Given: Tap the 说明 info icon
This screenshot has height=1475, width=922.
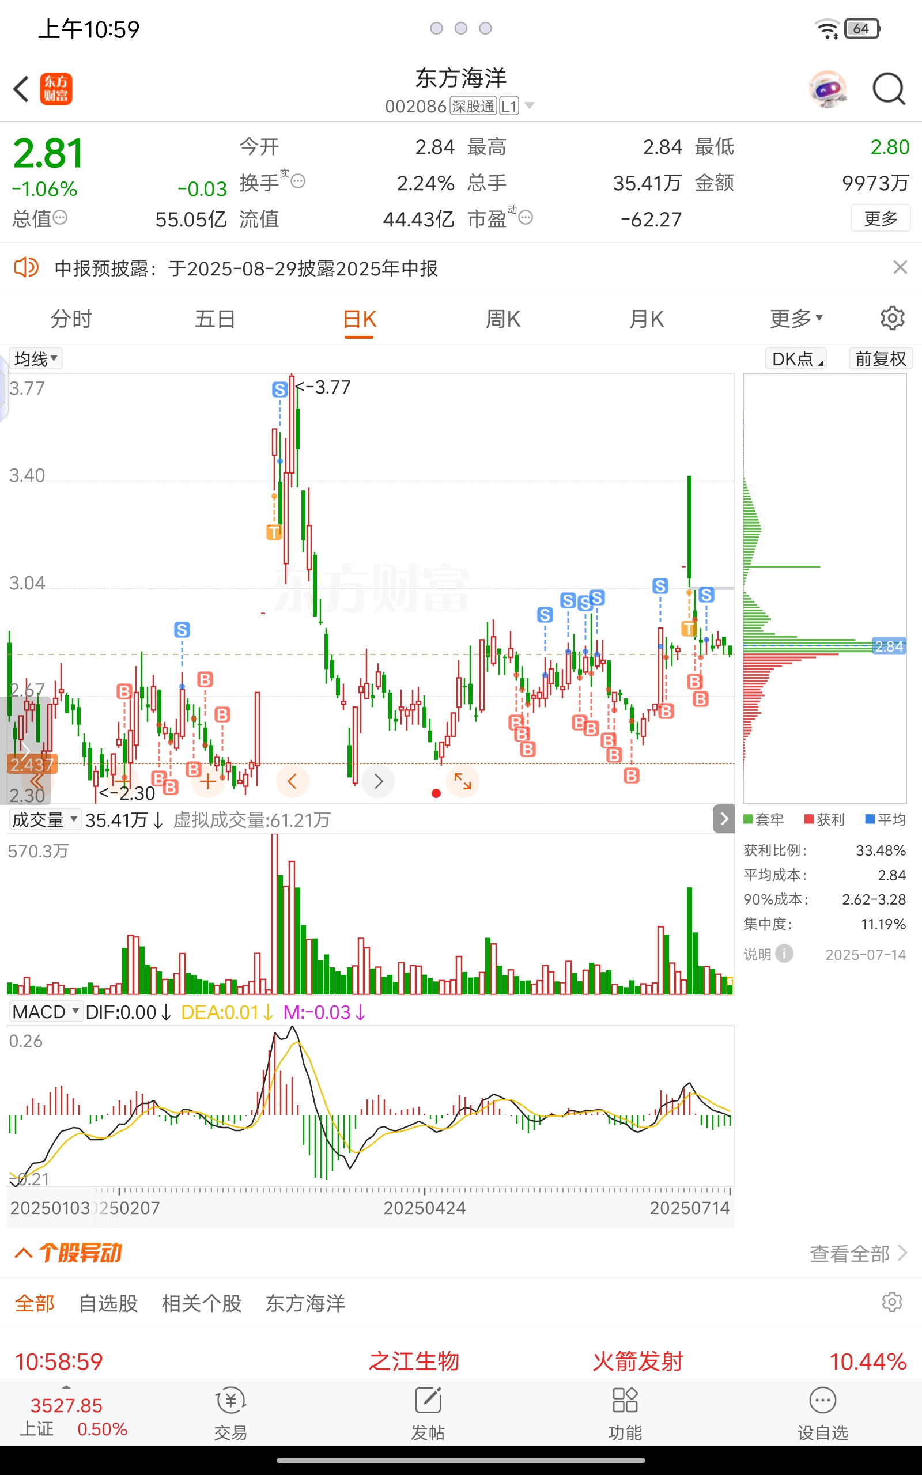Looking at the screenshot, I should (784, 953).
